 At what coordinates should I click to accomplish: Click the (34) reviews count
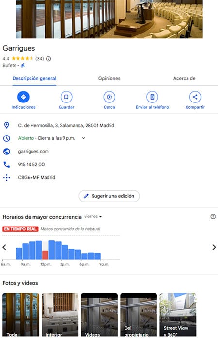pos(39,59)
